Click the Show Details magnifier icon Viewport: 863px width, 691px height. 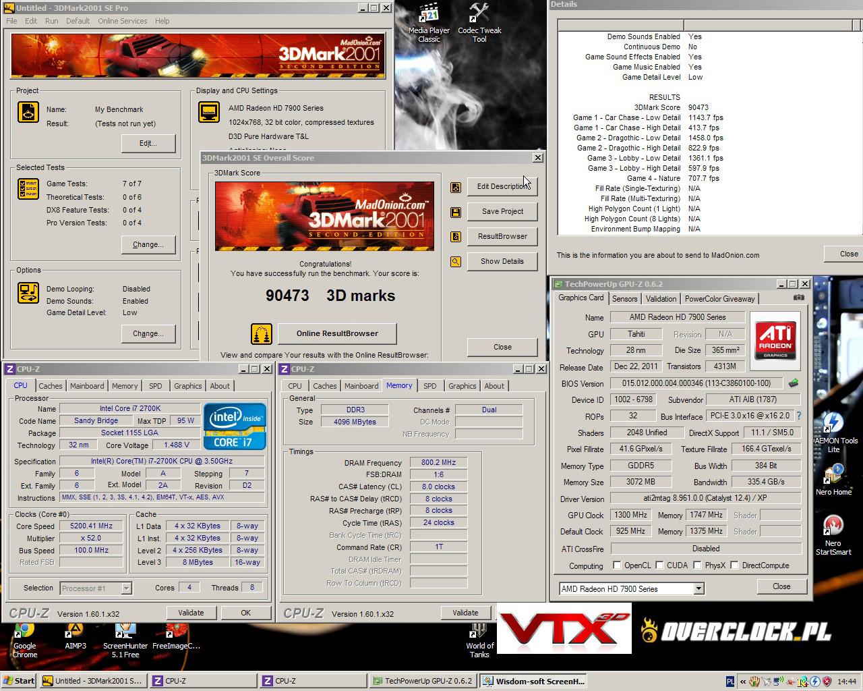pos(456,262)
